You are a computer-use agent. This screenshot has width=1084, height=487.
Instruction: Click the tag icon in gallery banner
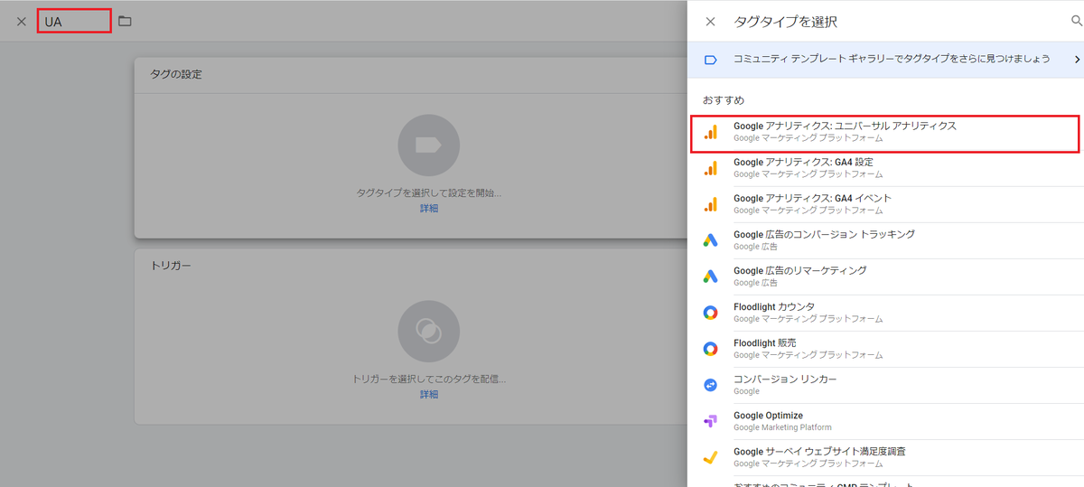click(x=711, y=60)
